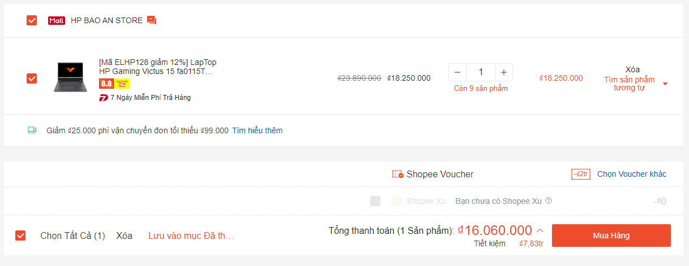Click Mua Hàng checkout button
This screenshot has height=266, width=689.
pos(611,236)
